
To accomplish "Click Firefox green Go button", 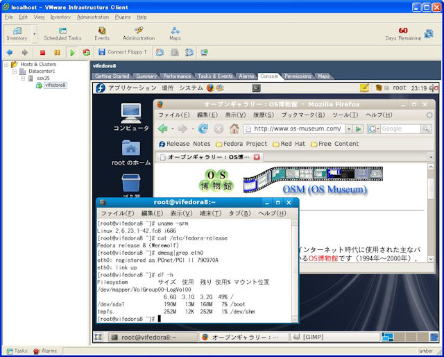I will click(x=358, y=129).
